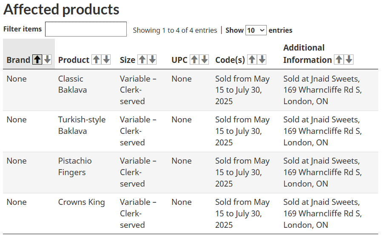Sort Size column in descending order

click(152, 60)
